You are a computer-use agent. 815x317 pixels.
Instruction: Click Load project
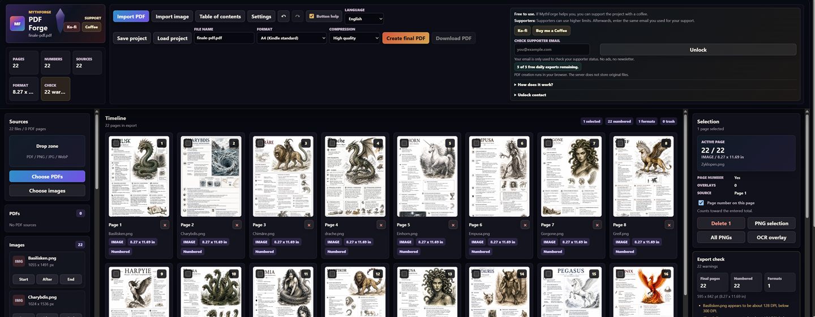172,38
